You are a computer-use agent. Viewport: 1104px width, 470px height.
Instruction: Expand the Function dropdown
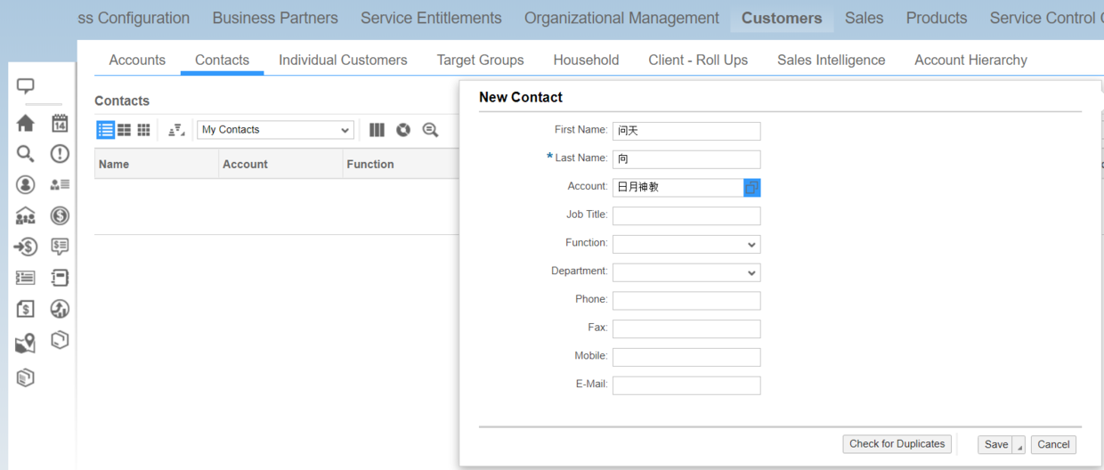[686, 244]
